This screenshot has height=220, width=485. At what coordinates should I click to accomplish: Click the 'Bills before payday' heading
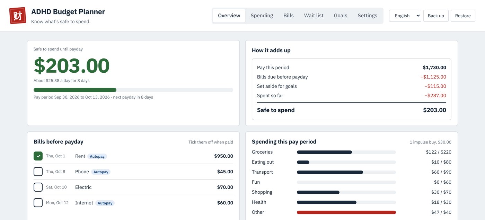click(x=59, y=142)
